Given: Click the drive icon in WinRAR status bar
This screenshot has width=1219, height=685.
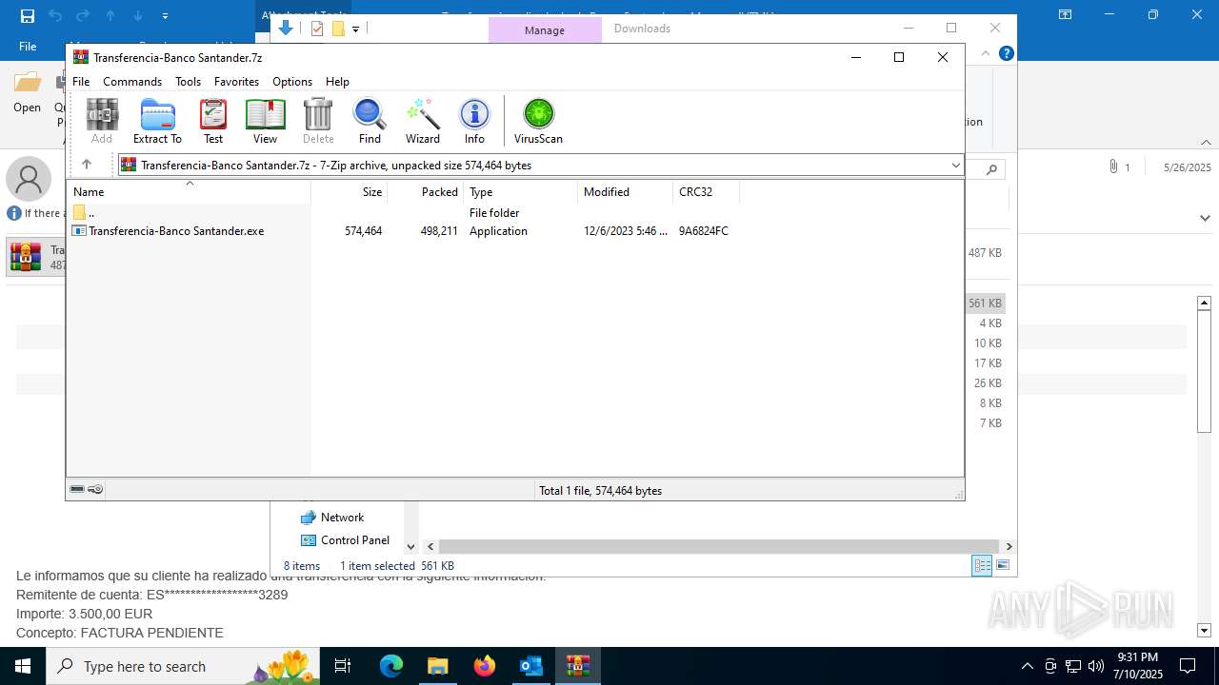Looking at the screenshot, I should coord(77,489).
